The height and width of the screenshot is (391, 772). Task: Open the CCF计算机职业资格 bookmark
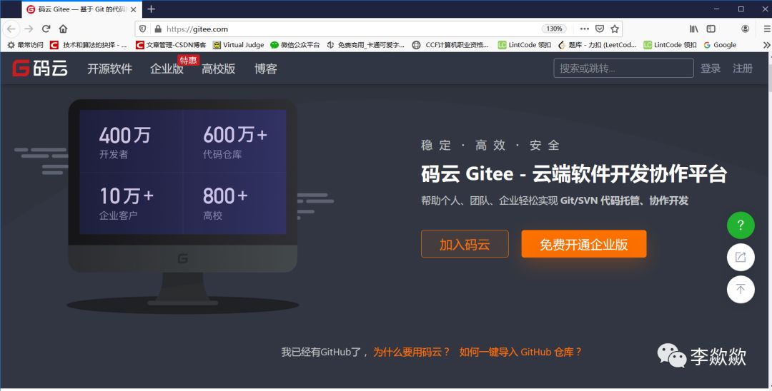pyautogui.click(x=450, y=45)
